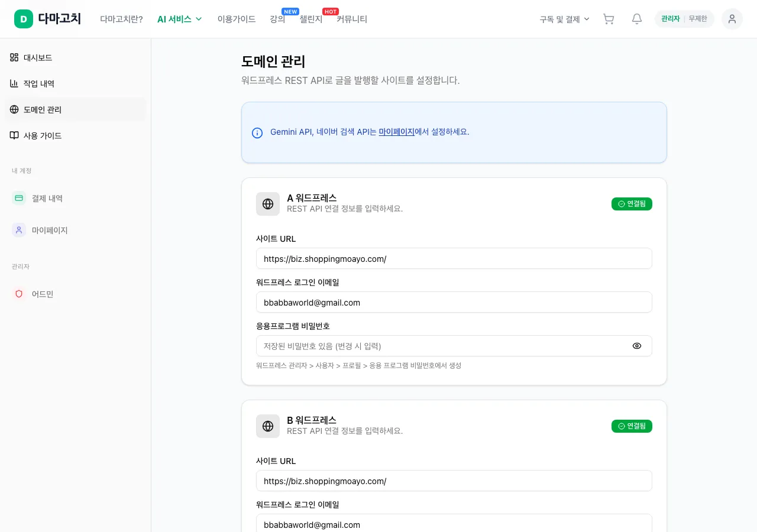This screenshot has width=757, height=532.
Task: Click the 어드민 shield icon
Action: coord(19,294)
